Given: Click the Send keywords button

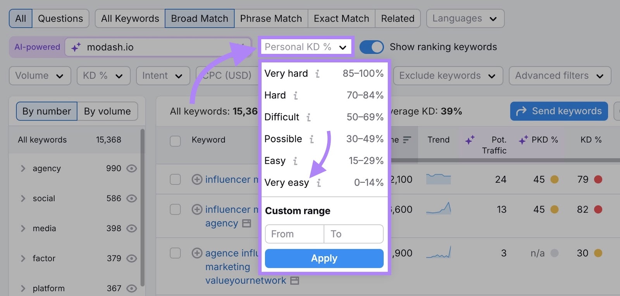Looking at the screenshot, I should (559, 111).
